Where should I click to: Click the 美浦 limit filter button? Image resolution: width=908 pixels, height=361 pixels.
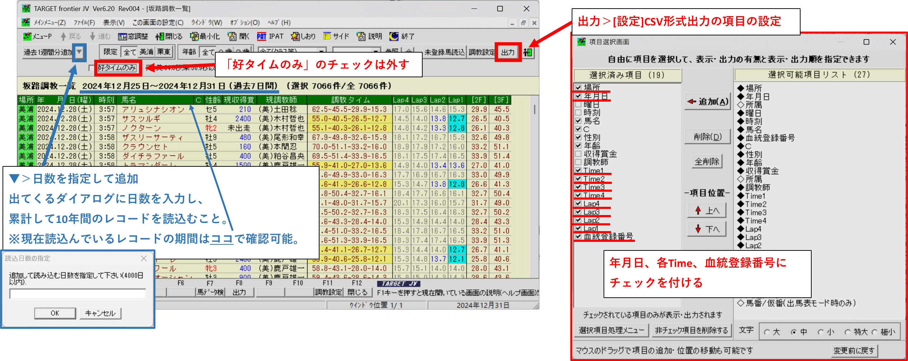[x=146, y=52]
